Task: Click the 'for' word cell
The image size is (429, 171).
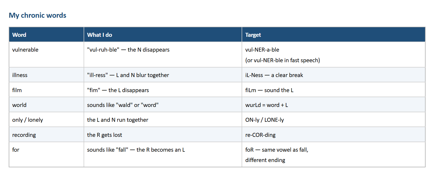Action: [46, 155]
